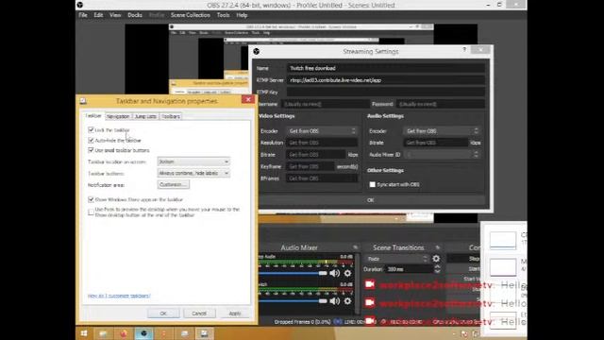Click OK in Taskbar properties dialog
The image size is (604, 340).
pos(163,314)
